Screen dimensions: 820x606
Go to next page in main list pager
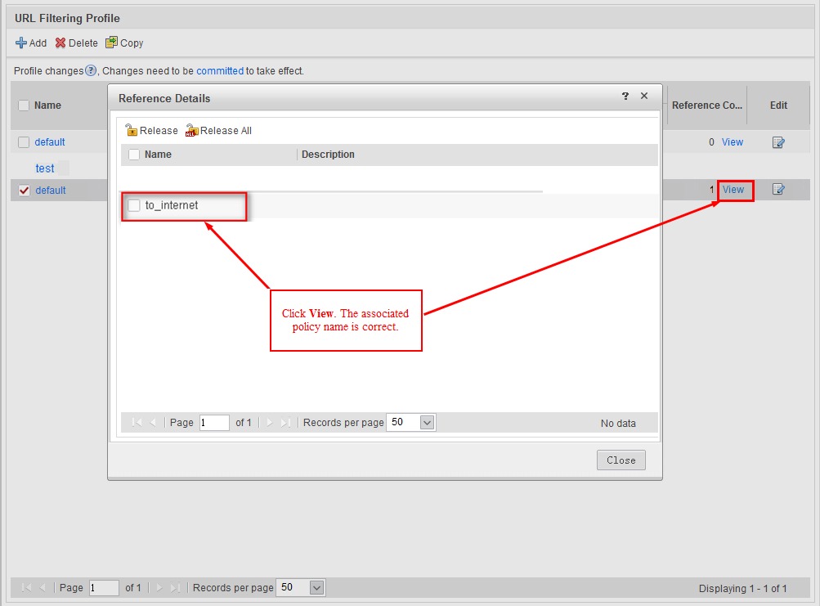(159, 588)
